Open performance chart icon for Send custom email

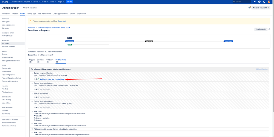36,97
